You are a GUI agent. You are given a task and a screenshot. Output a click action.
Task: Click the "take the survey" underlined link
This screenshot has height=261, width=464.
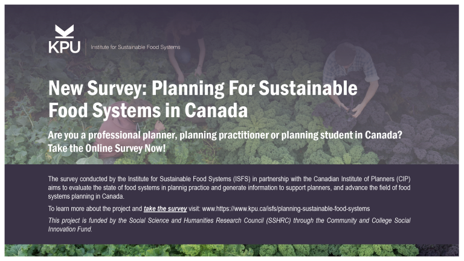(165, 208)
